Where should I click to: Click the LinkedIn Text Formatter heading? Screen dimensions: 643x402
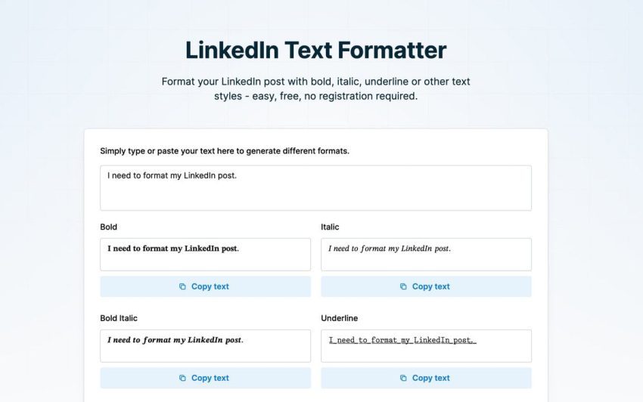tap(315, 50)
